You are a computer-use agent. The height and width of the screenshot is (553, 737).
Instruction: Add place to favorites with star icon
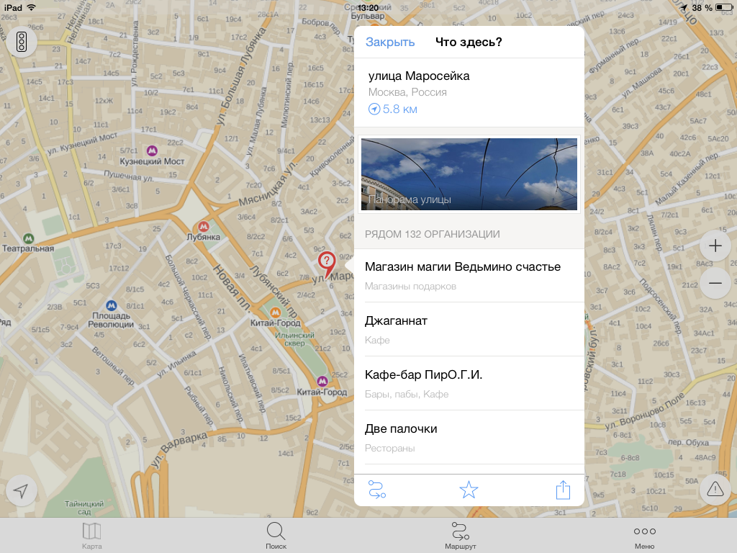coord(469,490)
